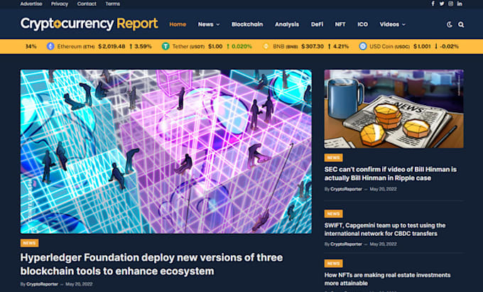Click the newspaper and coins article image
This screenshot has height=292, width=483.
click(394, 109)
